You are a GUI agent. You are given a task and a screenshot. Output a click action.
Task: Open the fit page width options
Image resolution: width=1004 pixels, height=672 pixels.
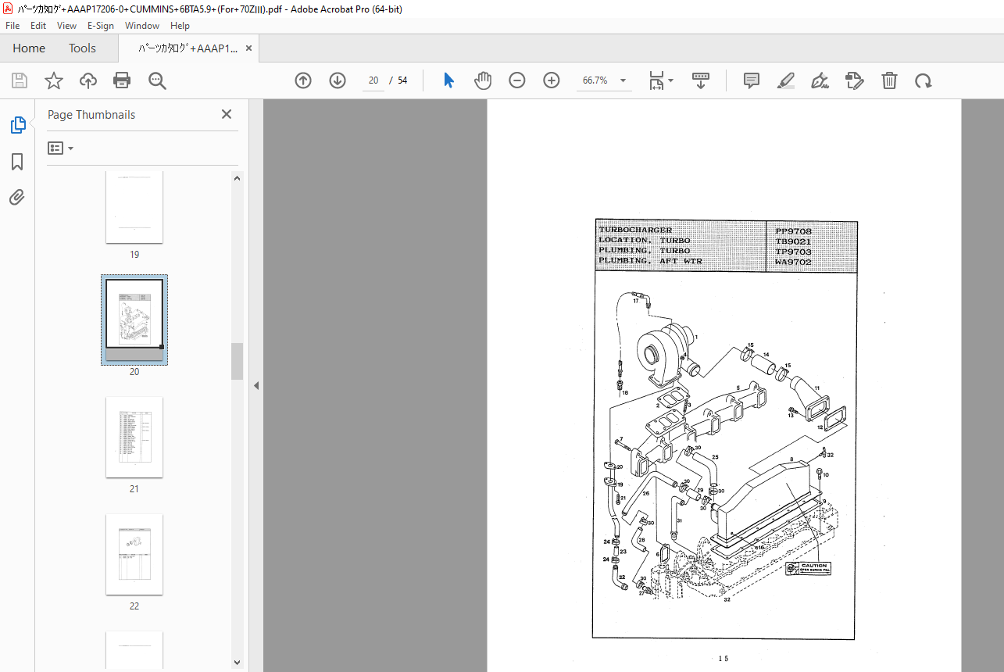(x=661, y=80)
